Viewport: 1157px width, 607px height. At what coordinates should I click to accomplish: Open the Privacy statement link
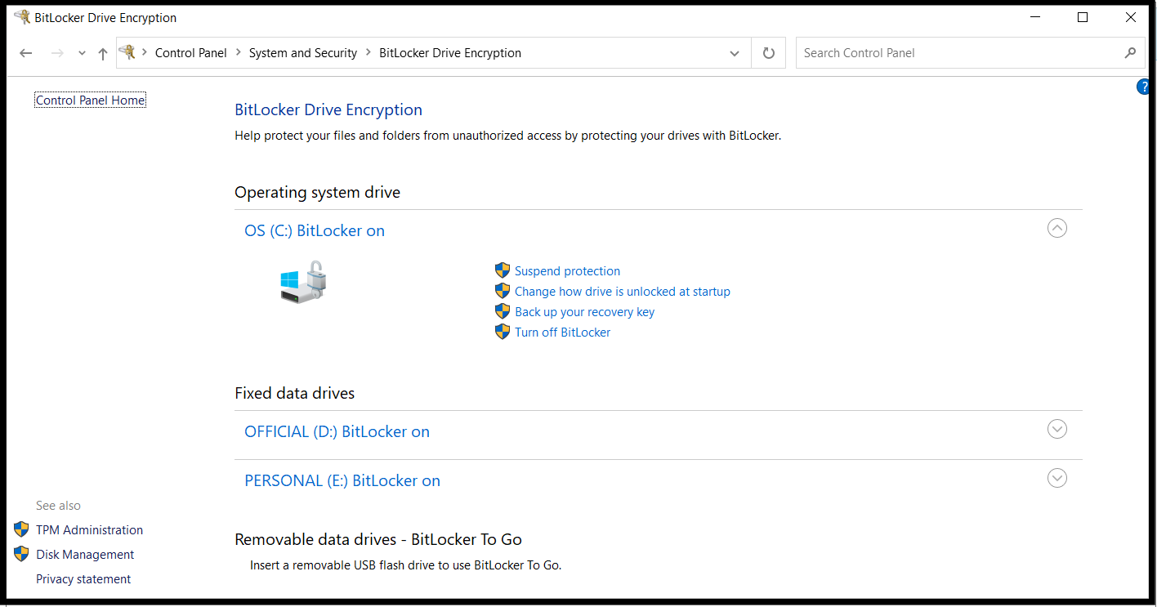point(83,578)
